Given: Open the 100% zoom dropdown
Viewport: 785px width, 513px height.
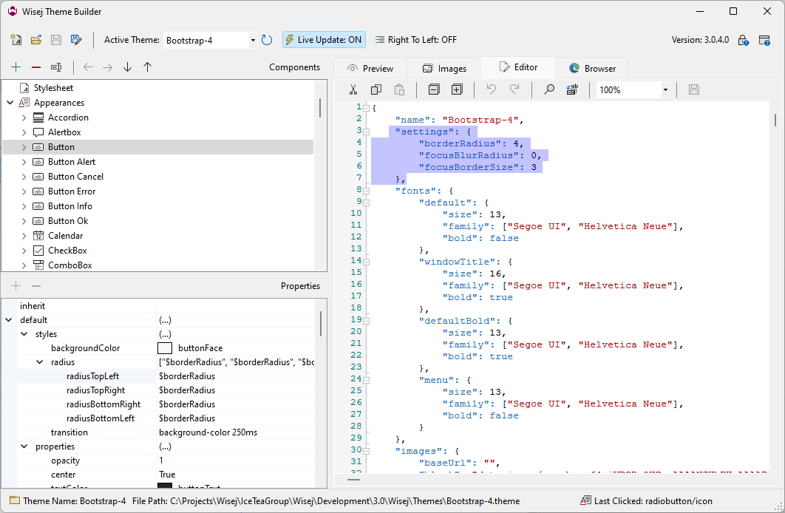Looking at the screenshot, I should 665,90.
